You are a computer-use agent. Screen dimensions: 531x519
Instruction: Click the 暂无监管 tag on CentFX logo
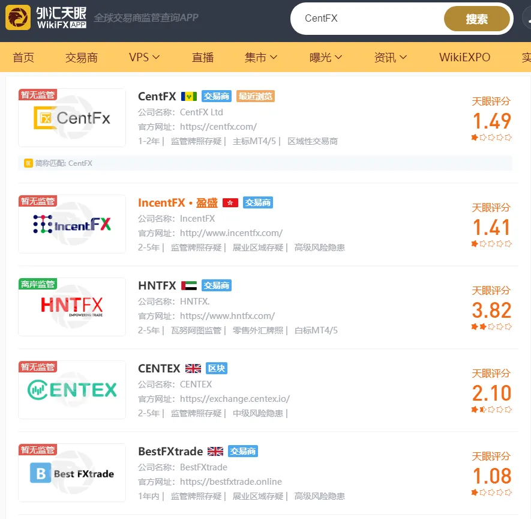pos(38,95)
